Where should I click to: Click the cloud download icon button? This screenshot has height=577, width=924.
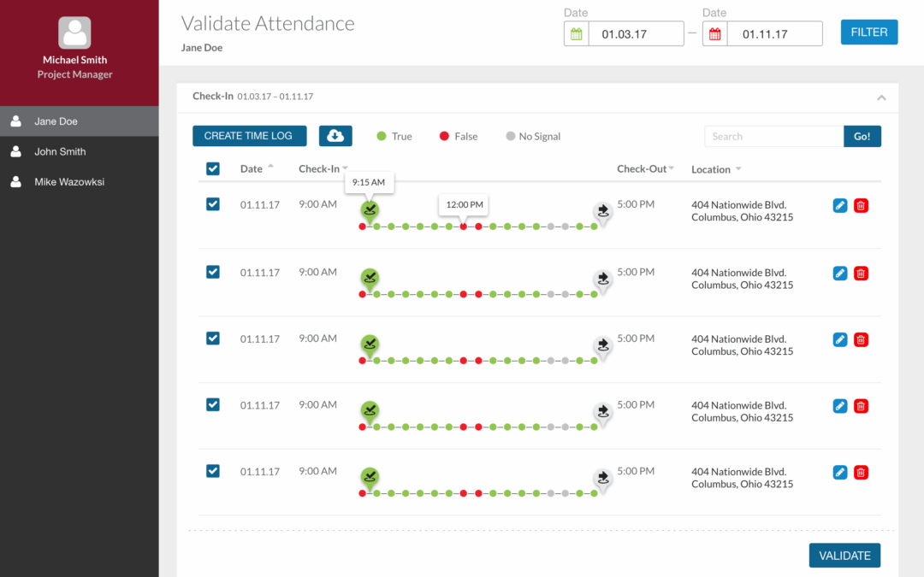point(335,136)
